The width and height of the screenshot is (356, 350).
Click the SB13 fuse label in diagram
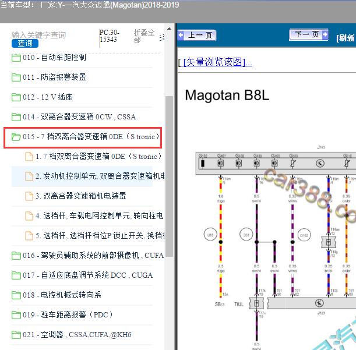(220, 304)
